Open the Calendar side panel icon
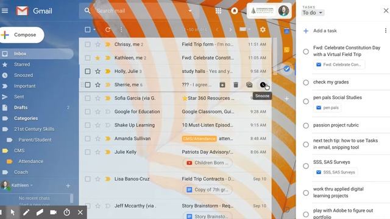The image size is (390, 219). pos(286,31)
